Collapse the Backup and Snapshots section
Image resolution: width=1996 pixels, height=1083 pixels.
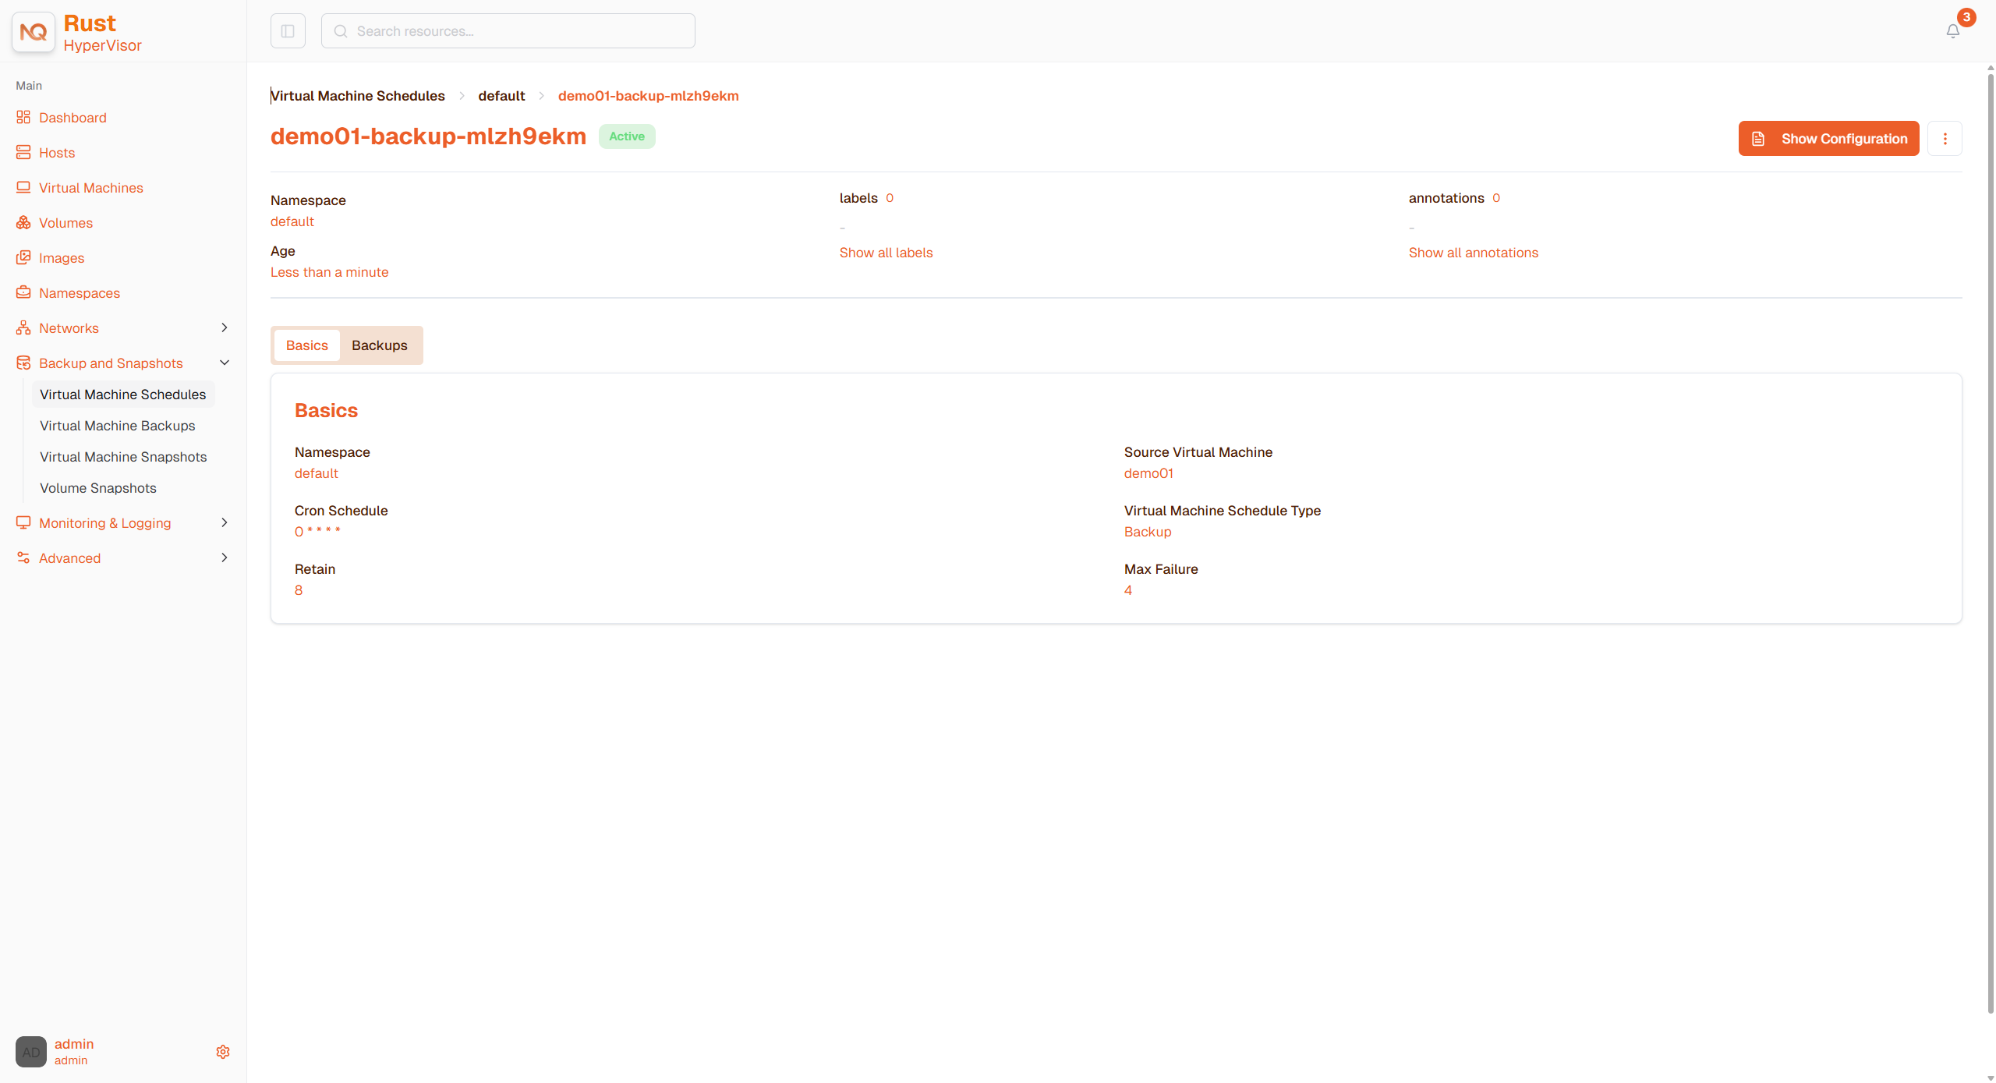[x=225, y=363]
